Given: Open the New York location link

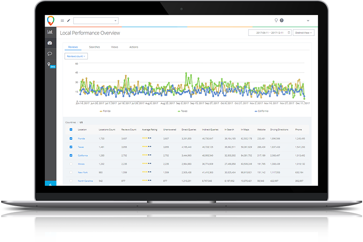Looking at the screenshot, I should (83, 172).
